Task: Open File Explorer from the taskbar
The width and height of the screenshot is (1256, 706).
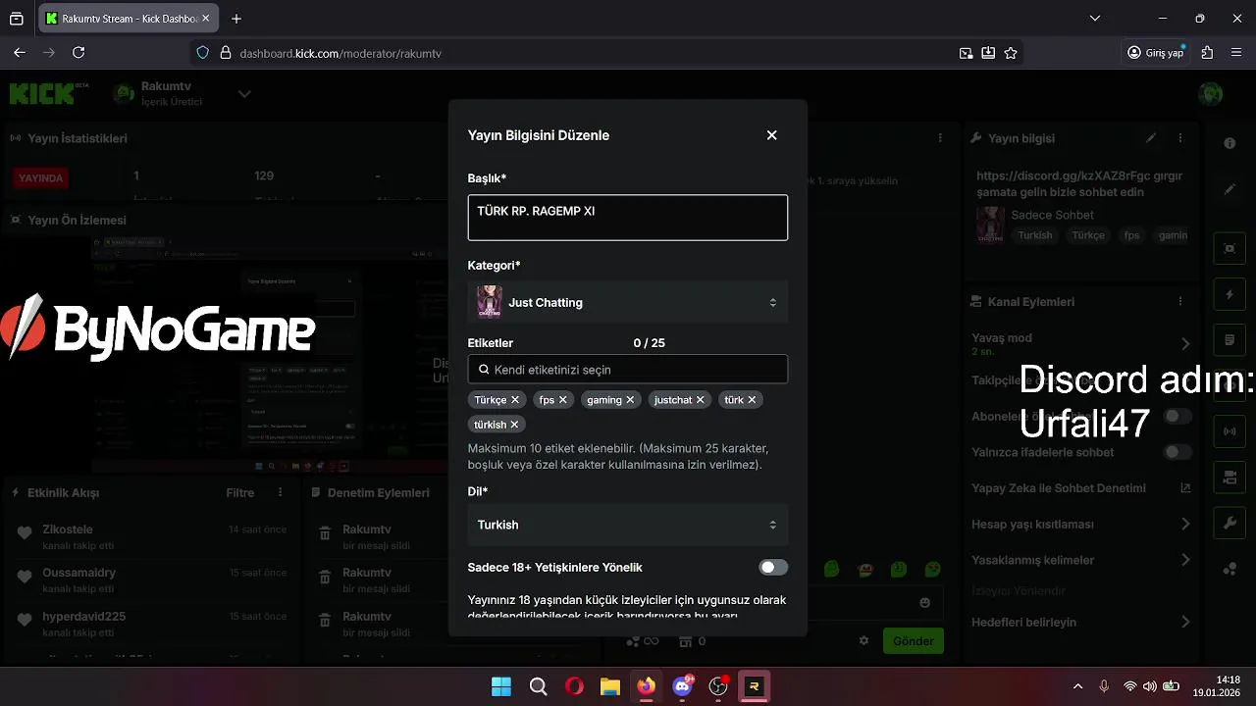Action: click(609, 686)
